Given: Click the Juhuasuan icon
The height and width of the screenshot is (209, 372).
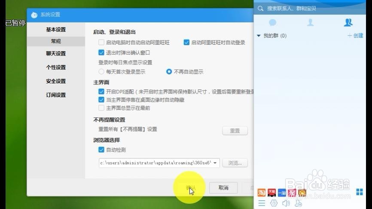Looking at the screenshot, I should point(292,192).
